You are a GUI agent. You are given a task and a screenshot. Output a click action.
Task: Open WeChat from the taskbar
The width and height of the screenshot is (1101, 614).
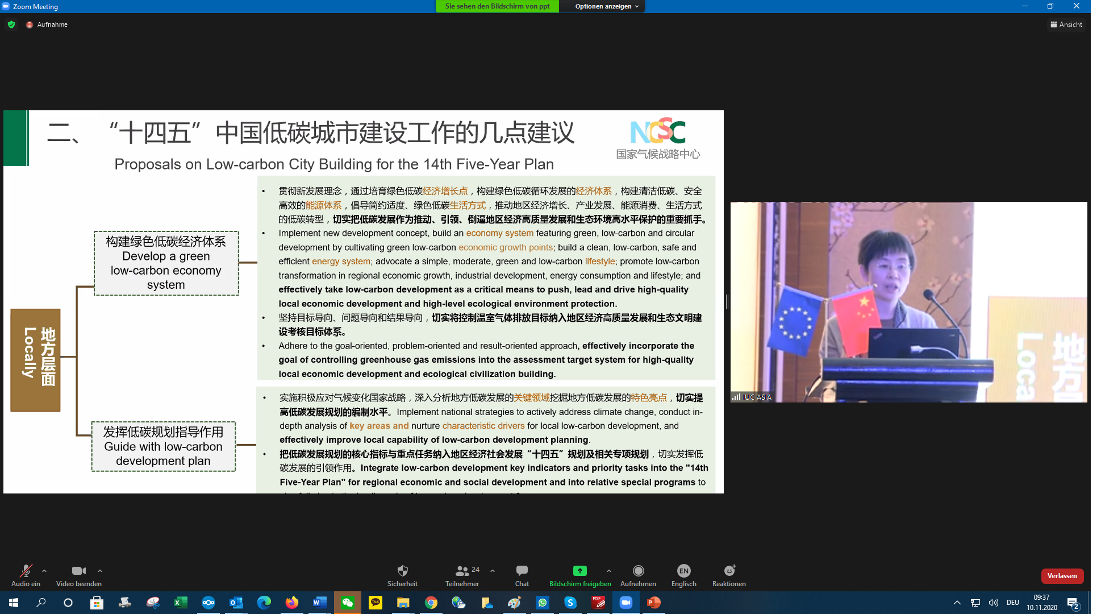(348, 603)
